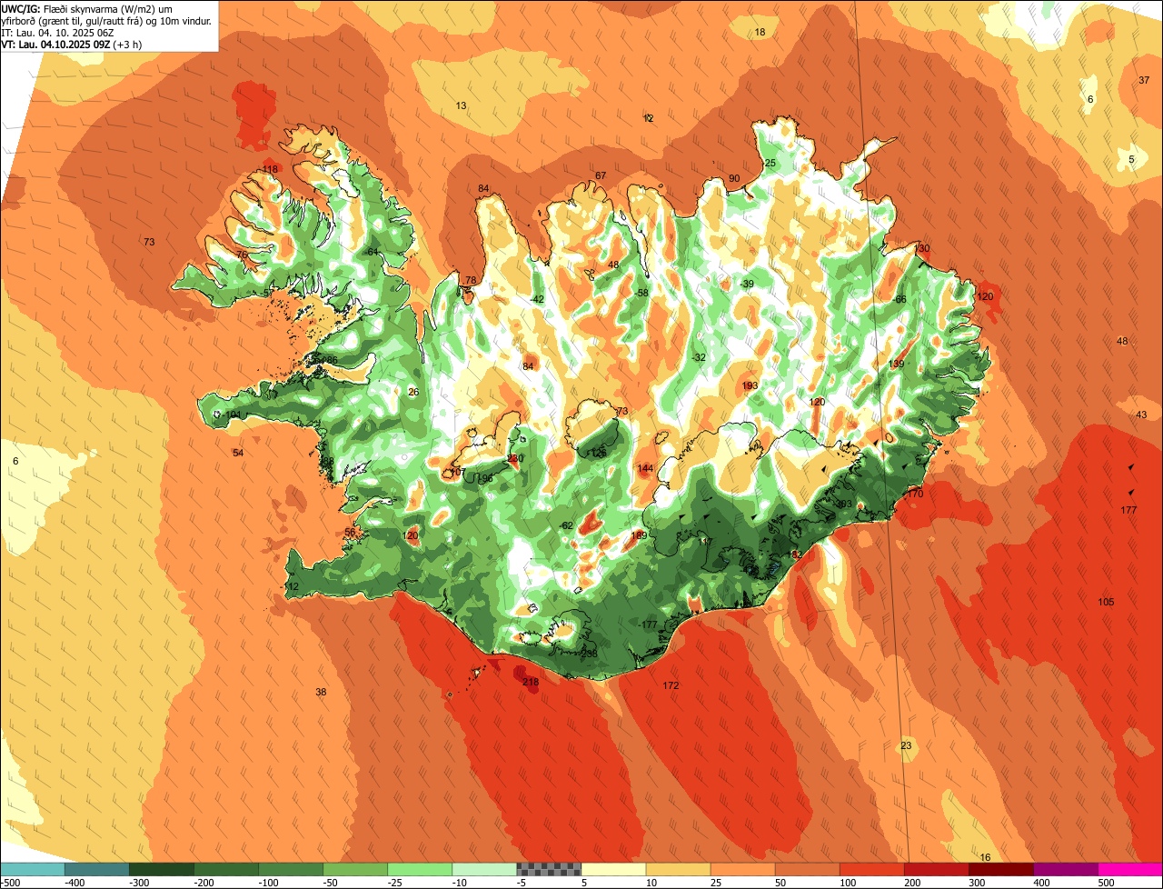Image resolution: width=1163 pixels, height=889 pixels.
Task: Click the map value '144' in the central highlands
Action: point(646,468)
